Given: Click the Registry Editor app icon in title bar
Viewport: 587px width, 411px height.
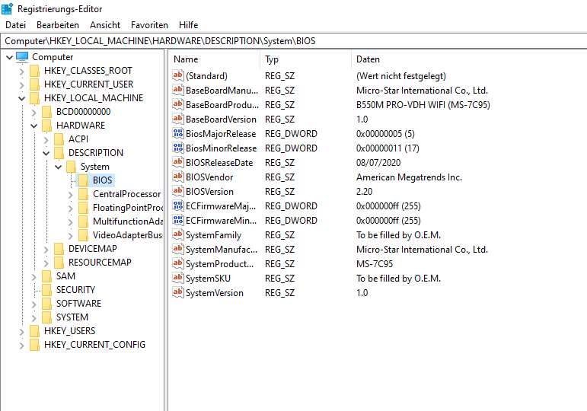Looking at the screenshot, I should [x=7, y=8].
